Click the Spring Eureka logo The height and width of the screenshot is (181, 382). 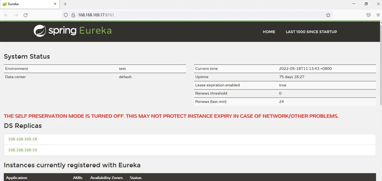pos(73,31)
